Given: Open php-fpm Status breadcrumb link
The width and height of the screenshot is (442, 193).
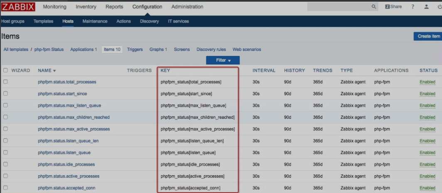Looking at the screenshot, I should [x=49, y=49].
